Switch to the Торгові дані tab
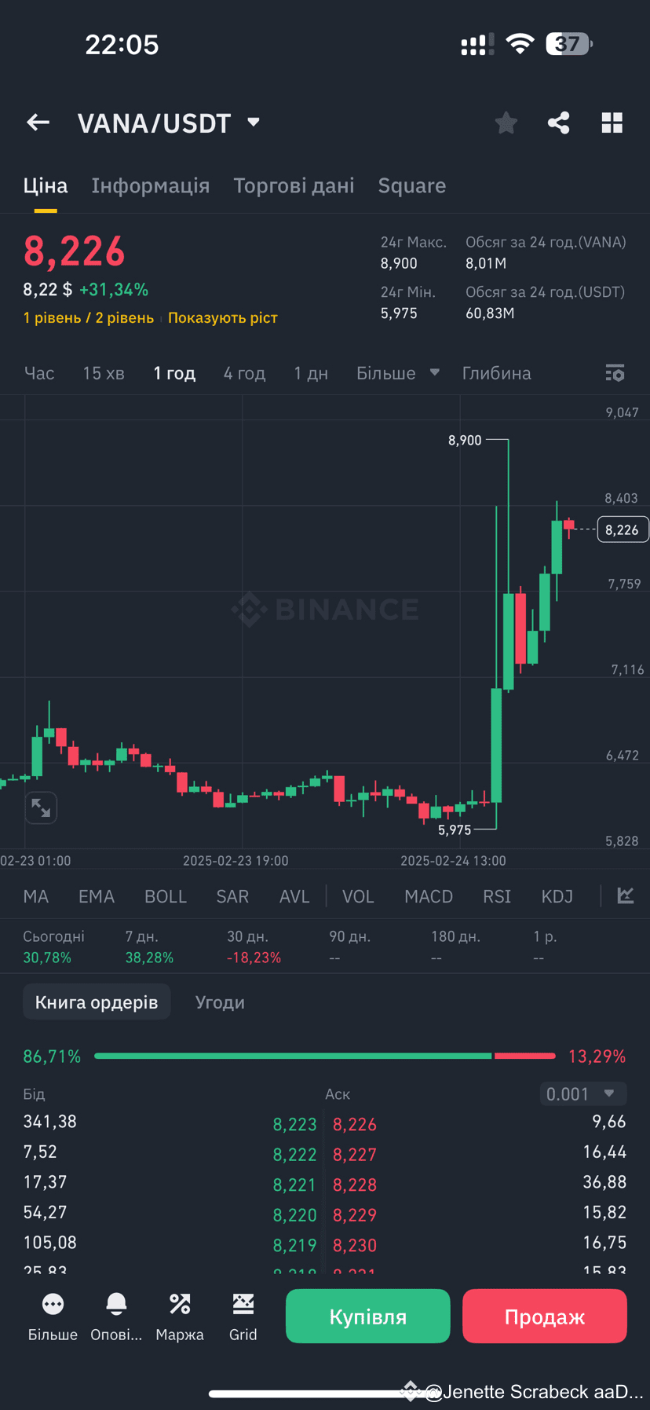Viewport: 650px width, 1410px height. coord(294,185)
